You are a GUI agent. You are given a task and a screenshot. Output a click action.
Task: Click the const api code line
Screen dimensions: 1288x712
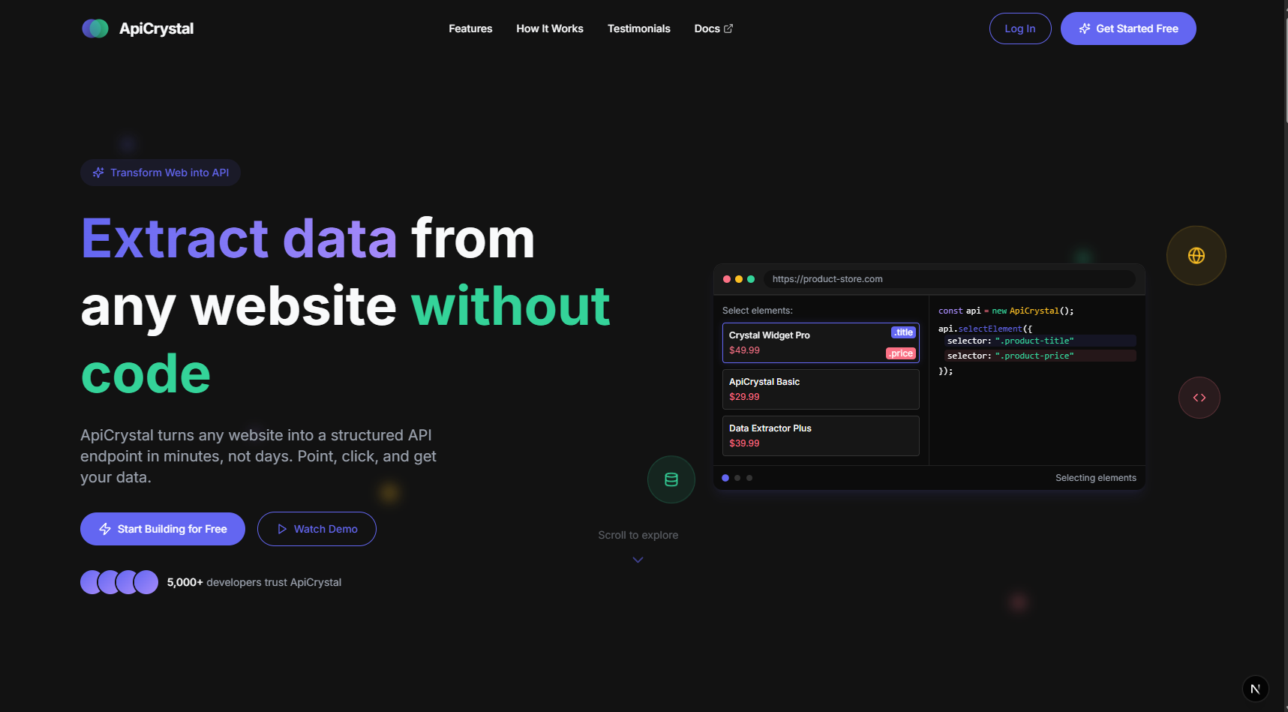tap(1006, 311)
